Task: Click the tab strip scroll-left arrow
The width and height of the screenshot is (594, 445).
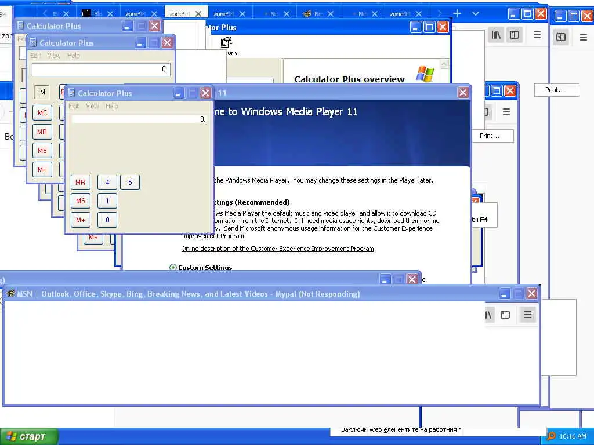Action: coord(45,14)
